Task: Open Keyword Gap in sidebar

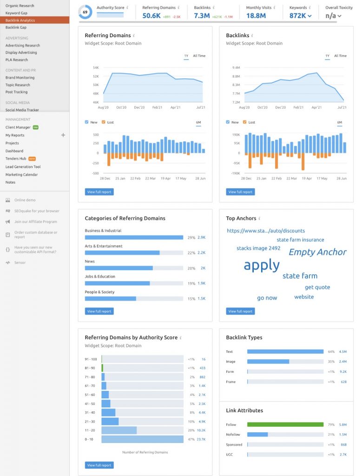Action: click(16, 13)
